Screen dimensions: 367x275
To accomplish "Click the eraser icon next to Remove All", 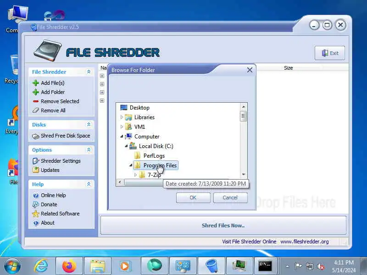I will pyautogui.click(x=36, y=110).
